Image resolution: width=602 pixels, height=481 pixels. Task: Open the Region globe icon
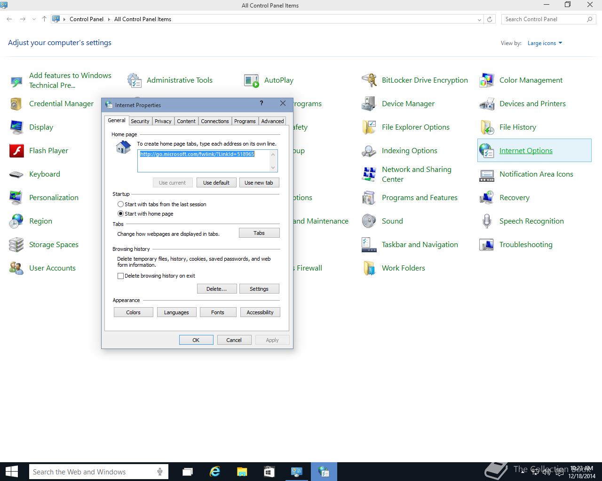[16, 221]
